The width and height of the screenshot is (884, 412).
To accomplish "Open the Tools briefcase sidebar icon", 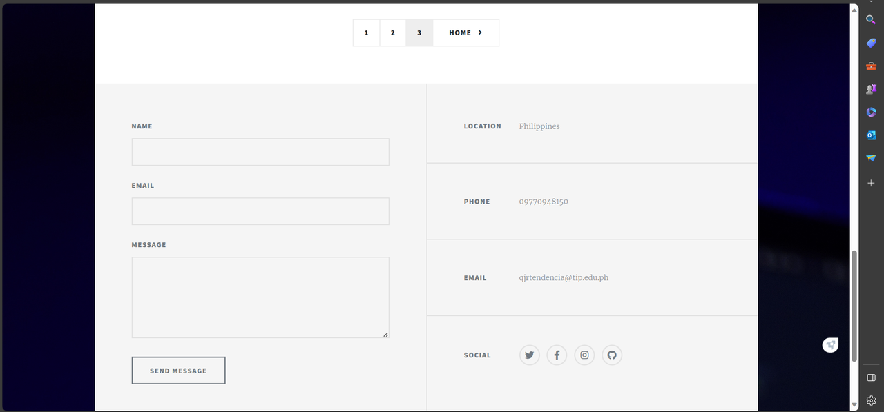I will pos(871,66).
